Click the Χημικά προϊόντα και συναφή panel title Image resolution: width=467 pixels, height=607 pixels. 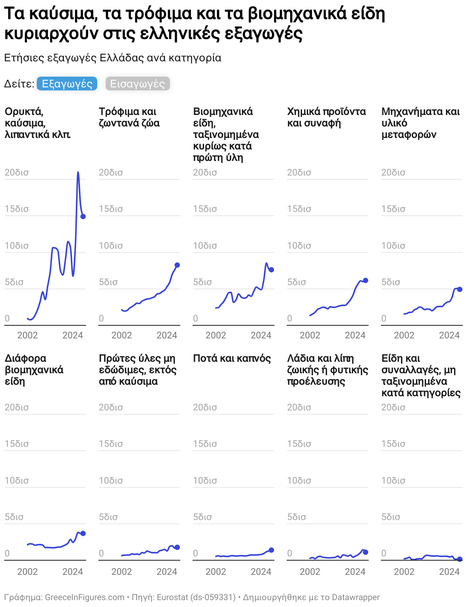[x=326, y=117]
